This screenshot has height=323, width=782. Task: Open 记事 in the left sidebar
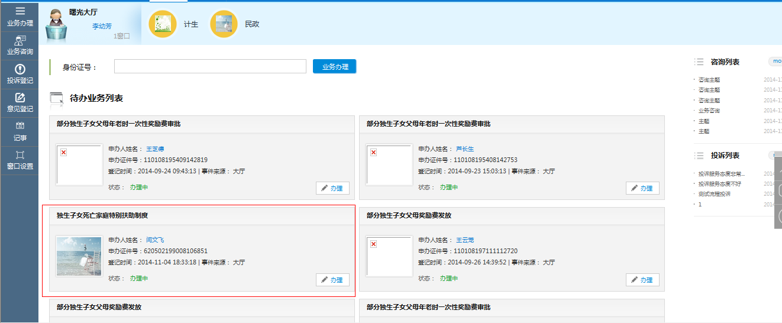(x=20, y=131)
